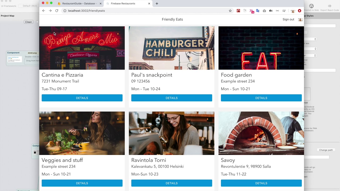Click the red update arrow icon
The height and width of the screenshot is (191, 340).
(x=300, y=11)
